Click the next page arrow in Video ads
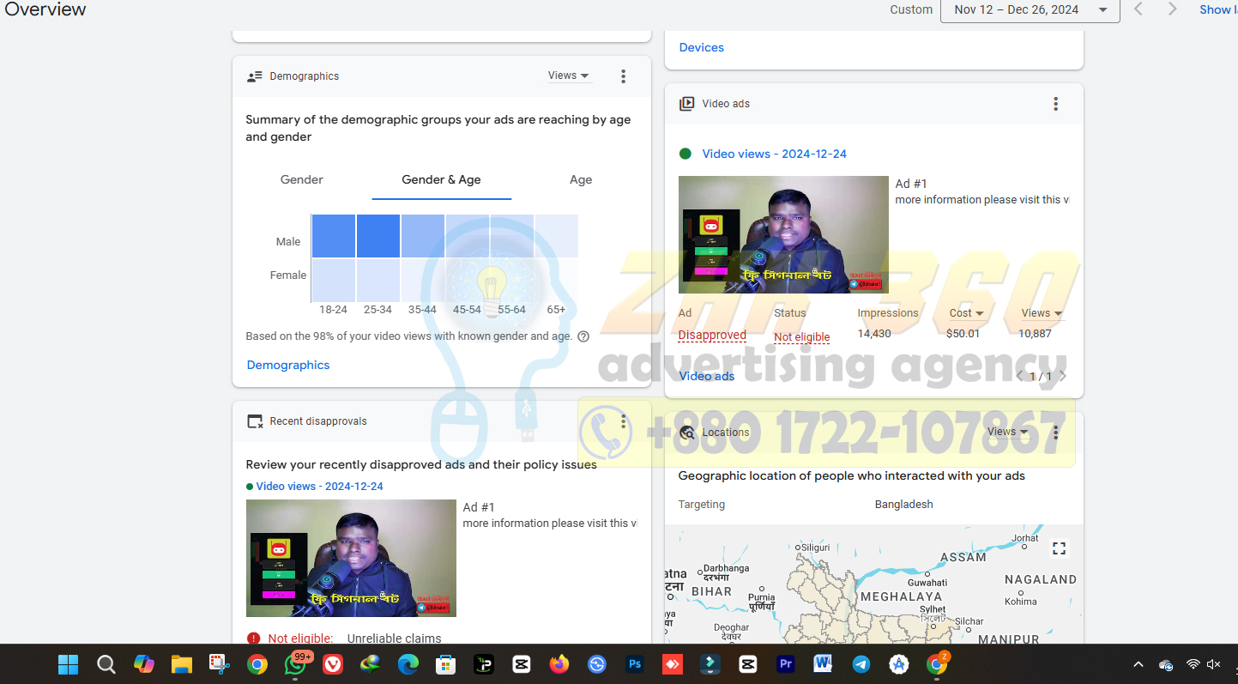 (1063, 376)
